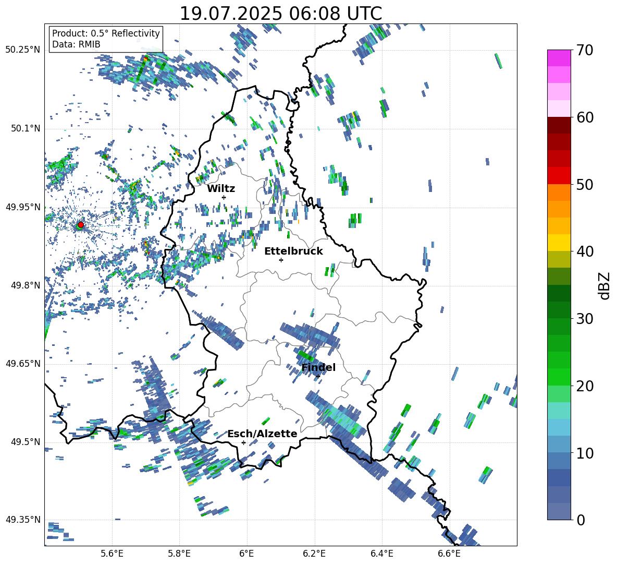The height and width of the screenshot is (564, 617).
Task: Click the 6.4°E longitude label
Action: [381, 554]
